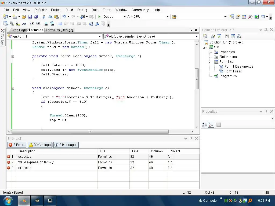Toggle a bookmark on the current line
Image resolution: width=275 pixels, height=206 pixels.
[60, 24]
